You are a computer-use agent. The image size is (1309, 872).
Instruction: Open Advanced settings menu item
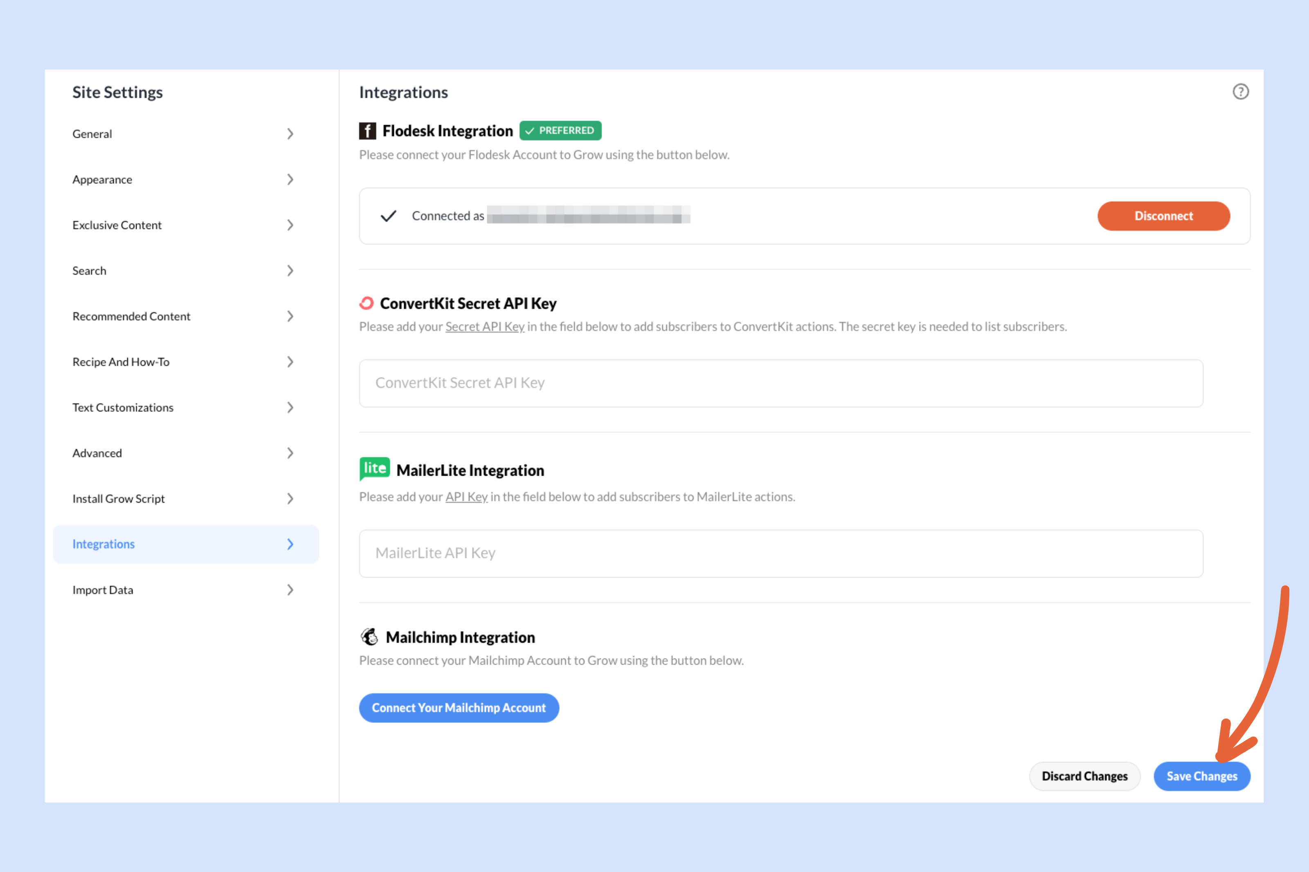(x=186, y=453)
